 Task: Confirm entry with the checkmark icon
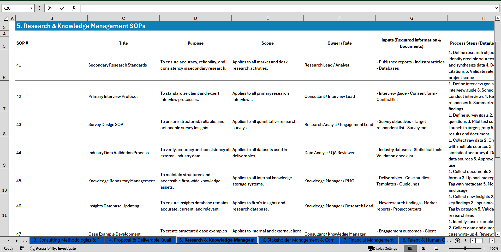[62, 8]
